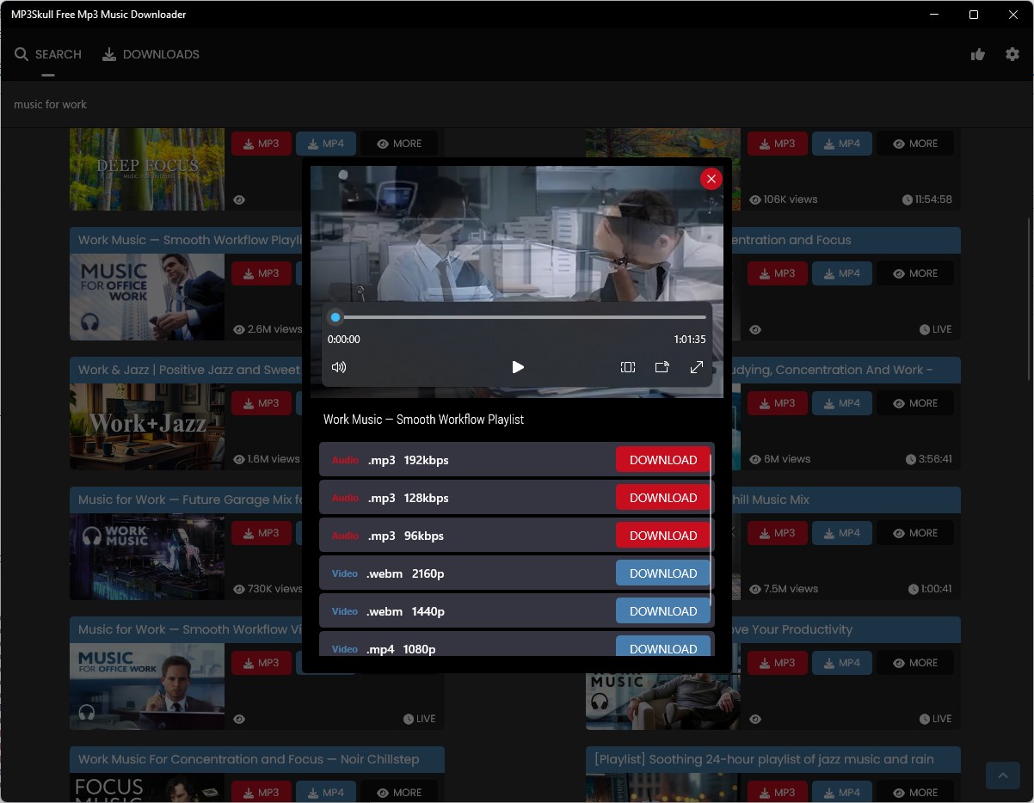Image resolution: width=1034 pixels, height=803 pixels.
Task: Download the .mp3 192kbps audio file
Action: [x=662, y=459]
